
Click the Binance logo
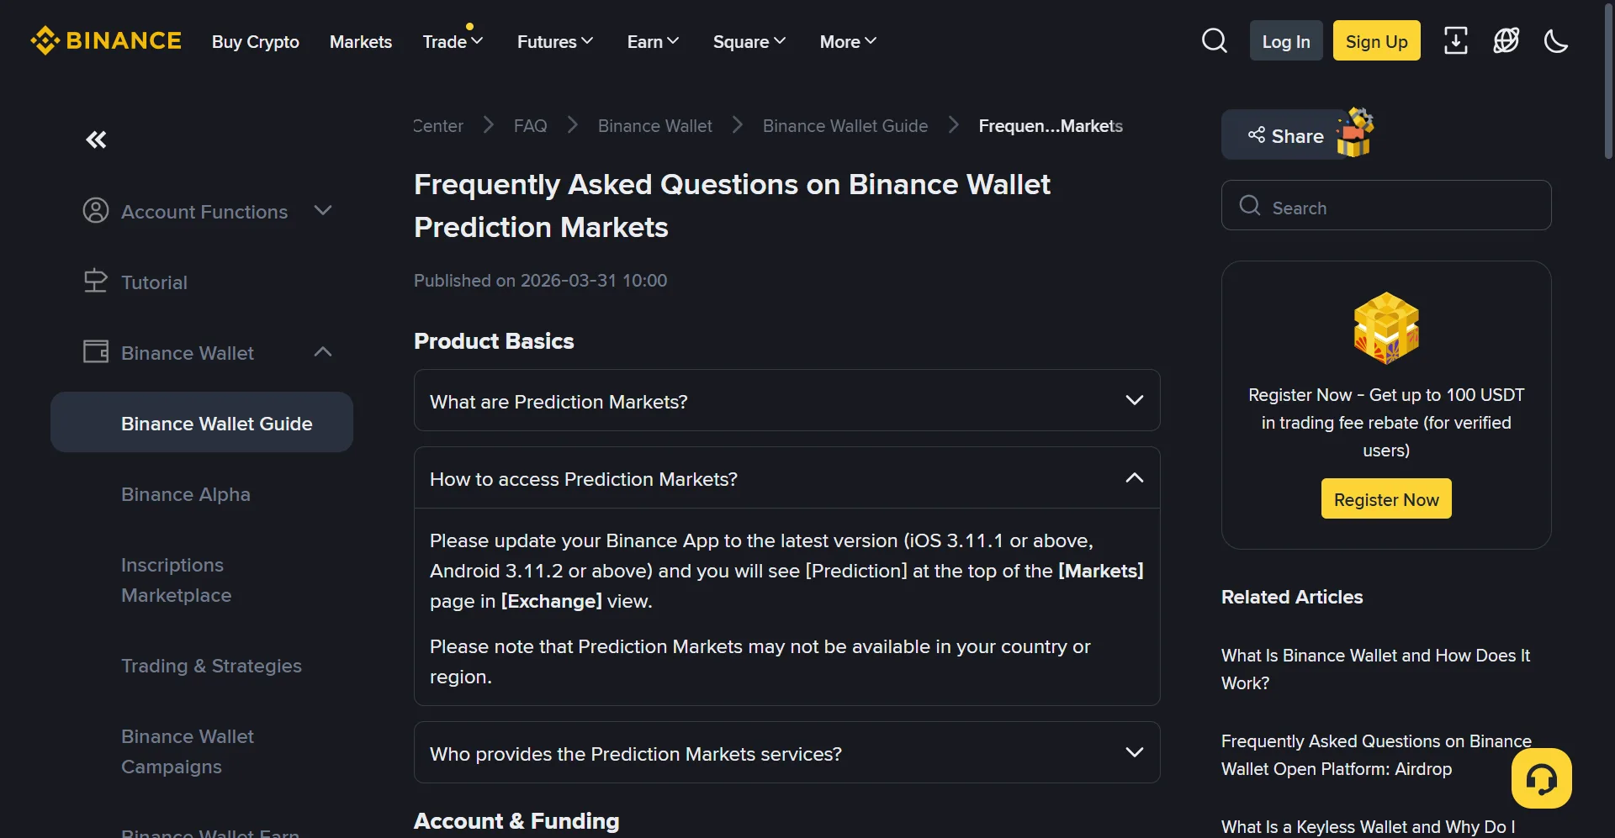coord(105,40)
